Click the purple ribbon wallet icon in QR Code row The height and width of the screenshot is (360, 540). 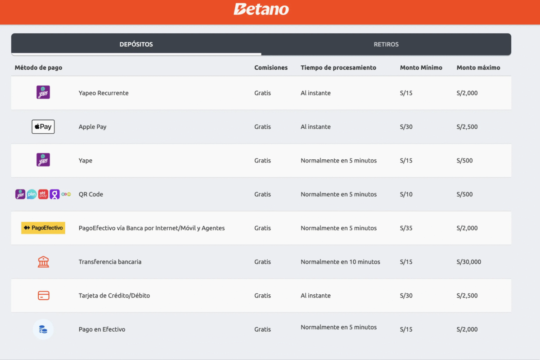54,194
